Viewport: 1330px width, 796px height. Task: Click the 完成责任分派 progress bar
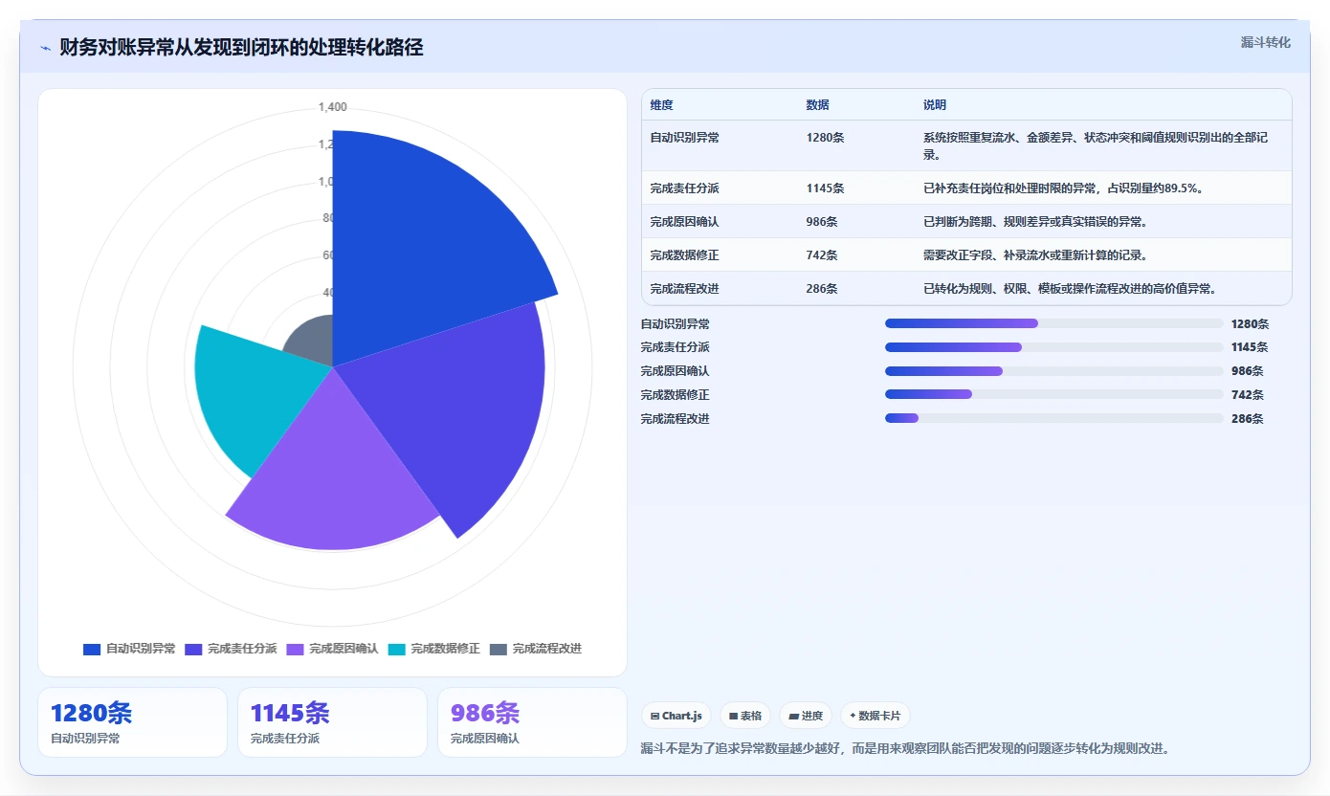[x=1054, y=347]
